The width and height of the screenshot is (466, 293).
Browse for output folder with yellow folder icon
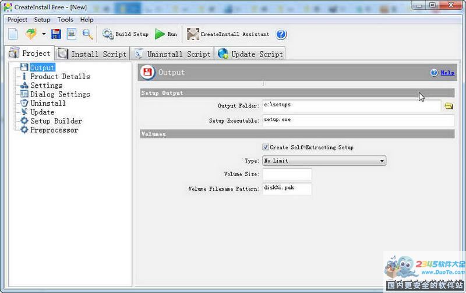[x=449, y=106]
